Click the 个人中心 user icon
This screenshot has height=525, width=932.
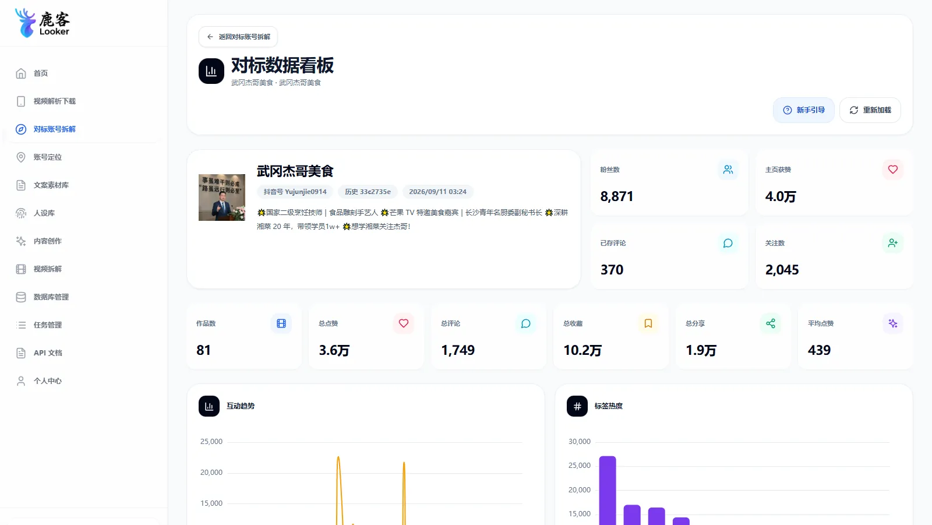[x=21, y=381]
